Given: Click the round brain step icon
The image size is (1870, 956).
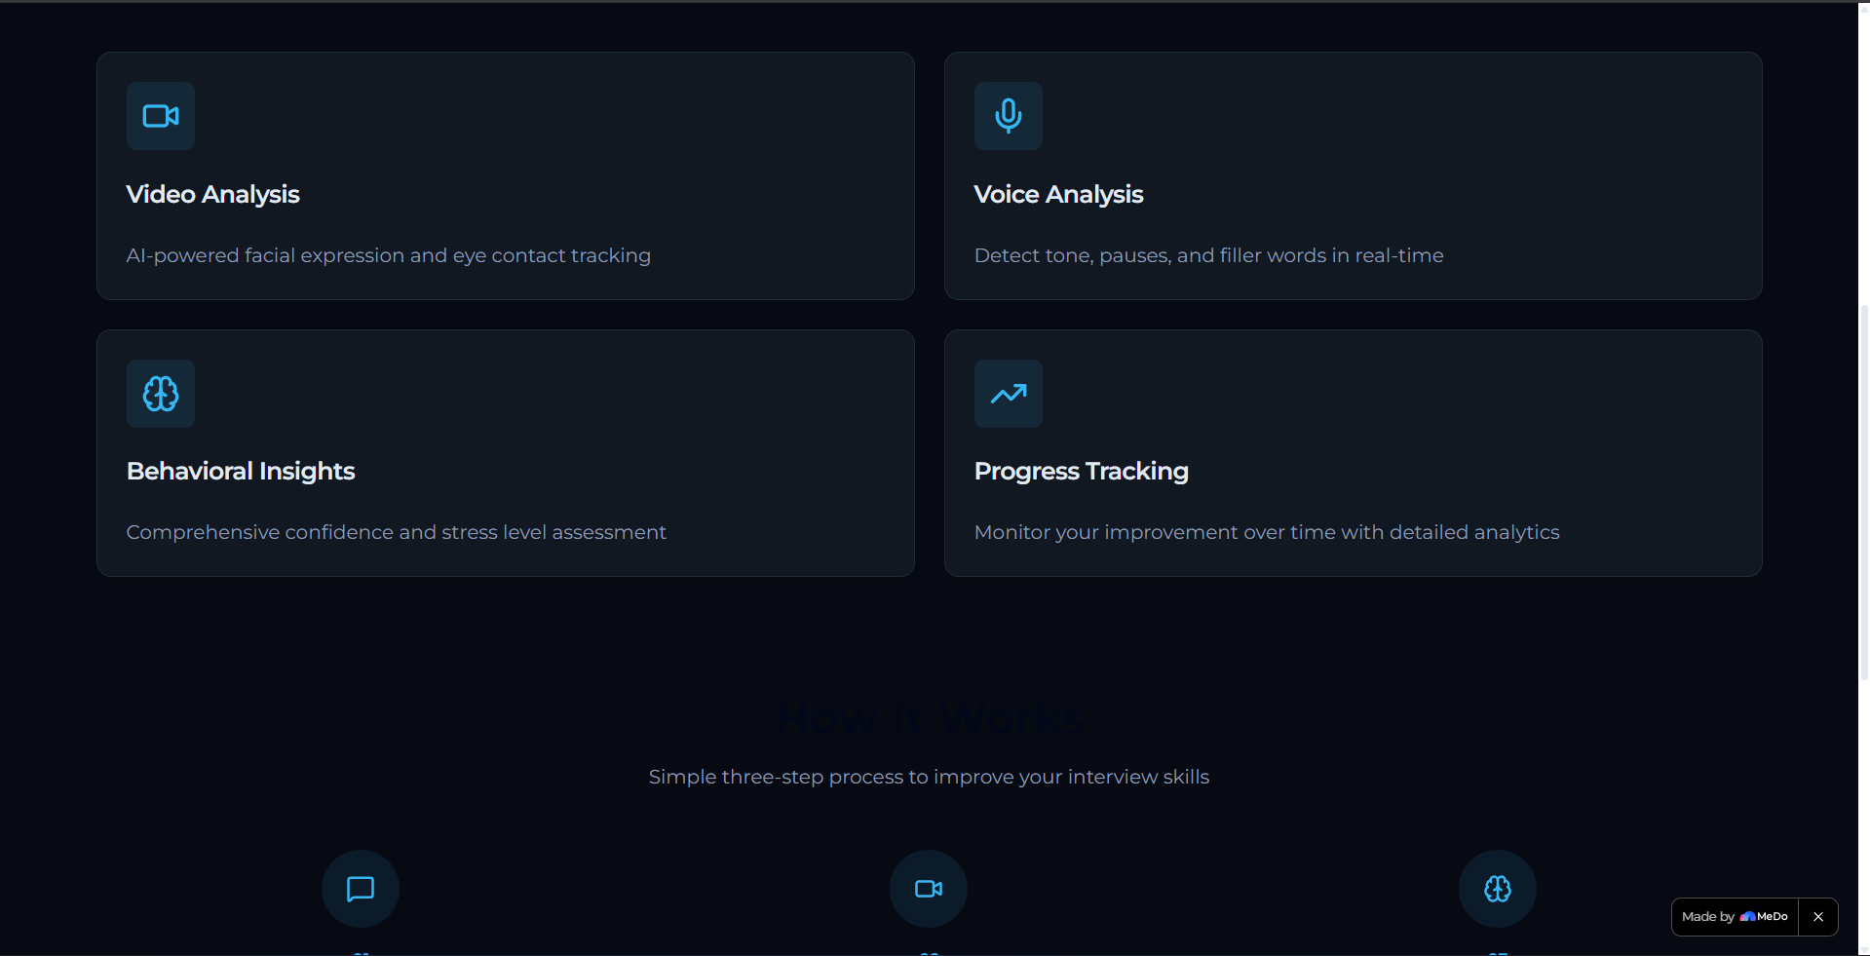Looking at the screenshot, I should 1498,889.
